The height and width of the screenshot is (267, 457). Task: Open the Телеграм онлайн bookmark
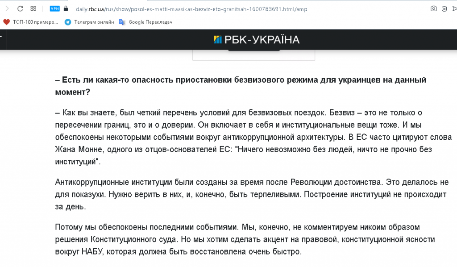pyautogui.click(x=89, y=22)
